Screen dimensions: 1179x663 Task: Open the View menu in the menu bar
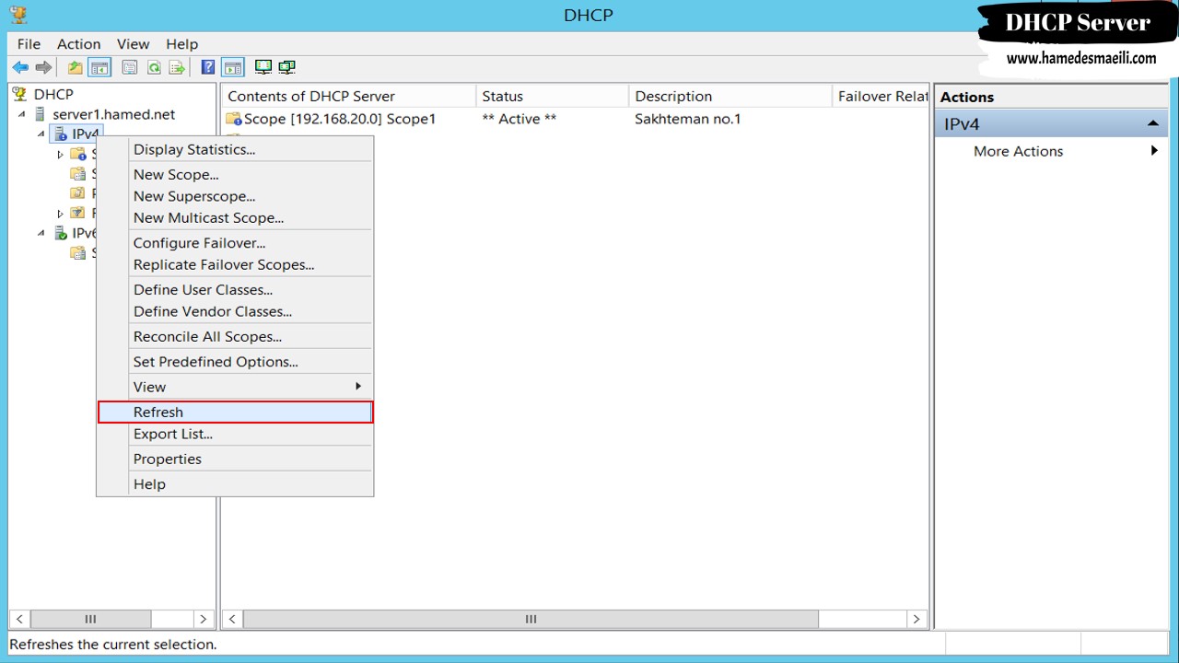point(133,44)
